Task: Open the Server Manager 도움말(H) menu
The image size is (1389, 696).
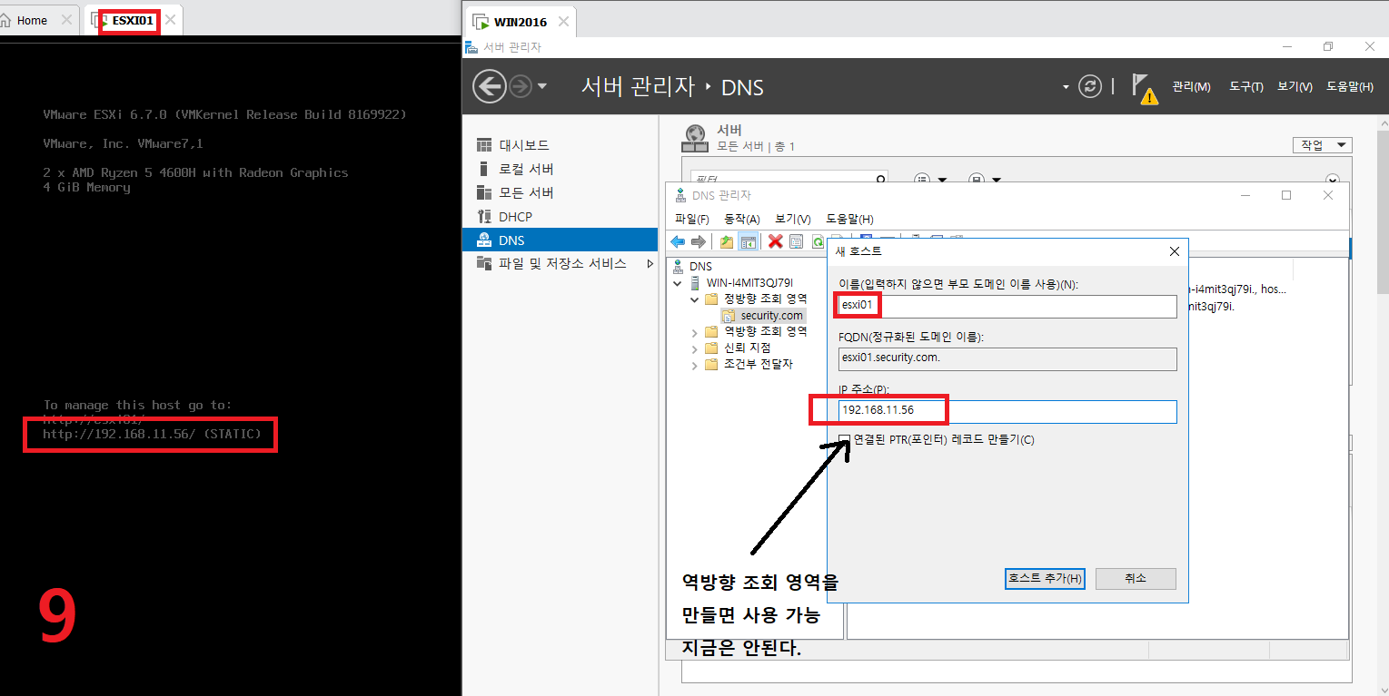Action: point(1349,87)
